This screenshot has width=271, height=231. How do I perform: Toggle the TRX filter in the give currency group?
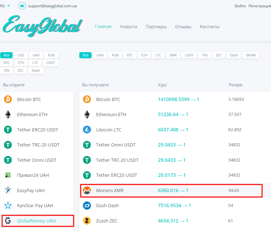coord(7,70)
